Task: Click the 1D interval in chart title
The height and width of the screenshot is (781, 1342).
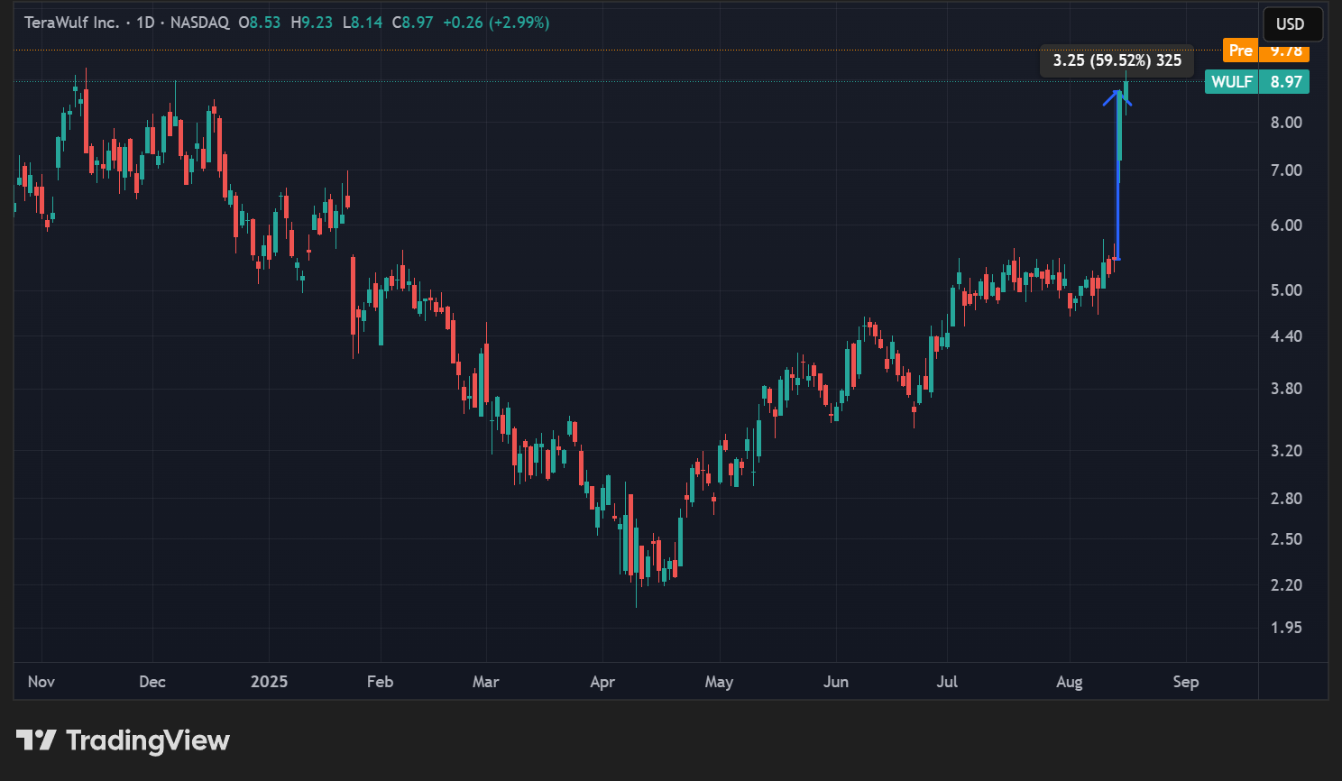Action: coord(145,23)
